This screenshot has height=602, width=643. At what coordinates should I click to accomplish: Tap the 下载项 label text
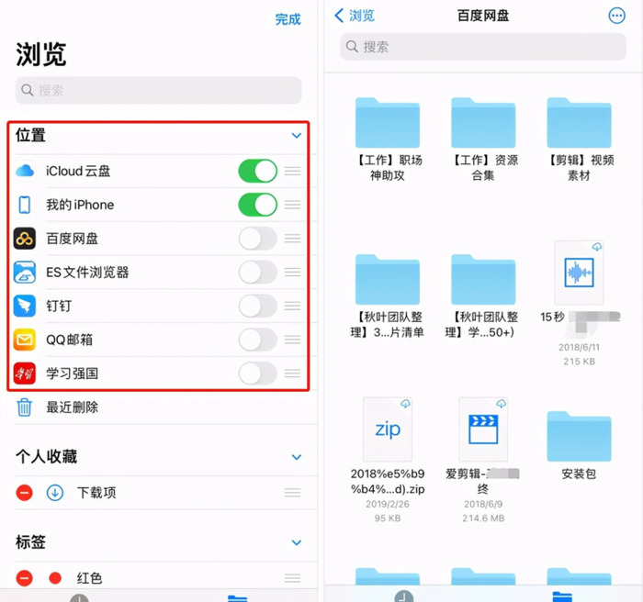click(x=96, y=493)
